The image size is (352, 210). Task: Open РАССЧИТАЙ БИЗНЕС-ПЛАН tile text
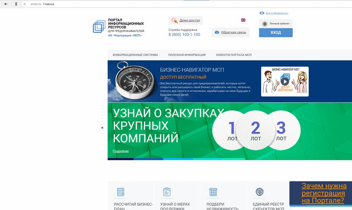[x=133, y=207]
